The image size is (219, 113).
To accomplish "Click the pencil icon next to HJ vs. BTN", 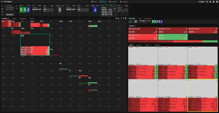I will tap(17, 6).
